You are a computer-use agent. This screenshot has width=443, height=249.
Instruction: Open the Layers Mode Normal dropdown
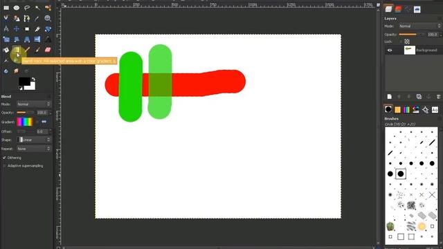coord(420,26)
